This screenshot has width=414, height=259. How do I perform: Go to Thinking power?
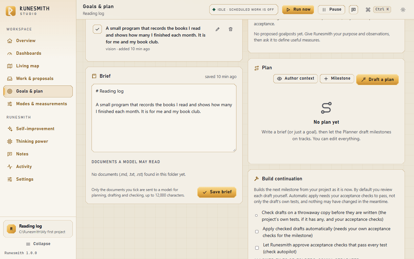[x=38, y=141]
